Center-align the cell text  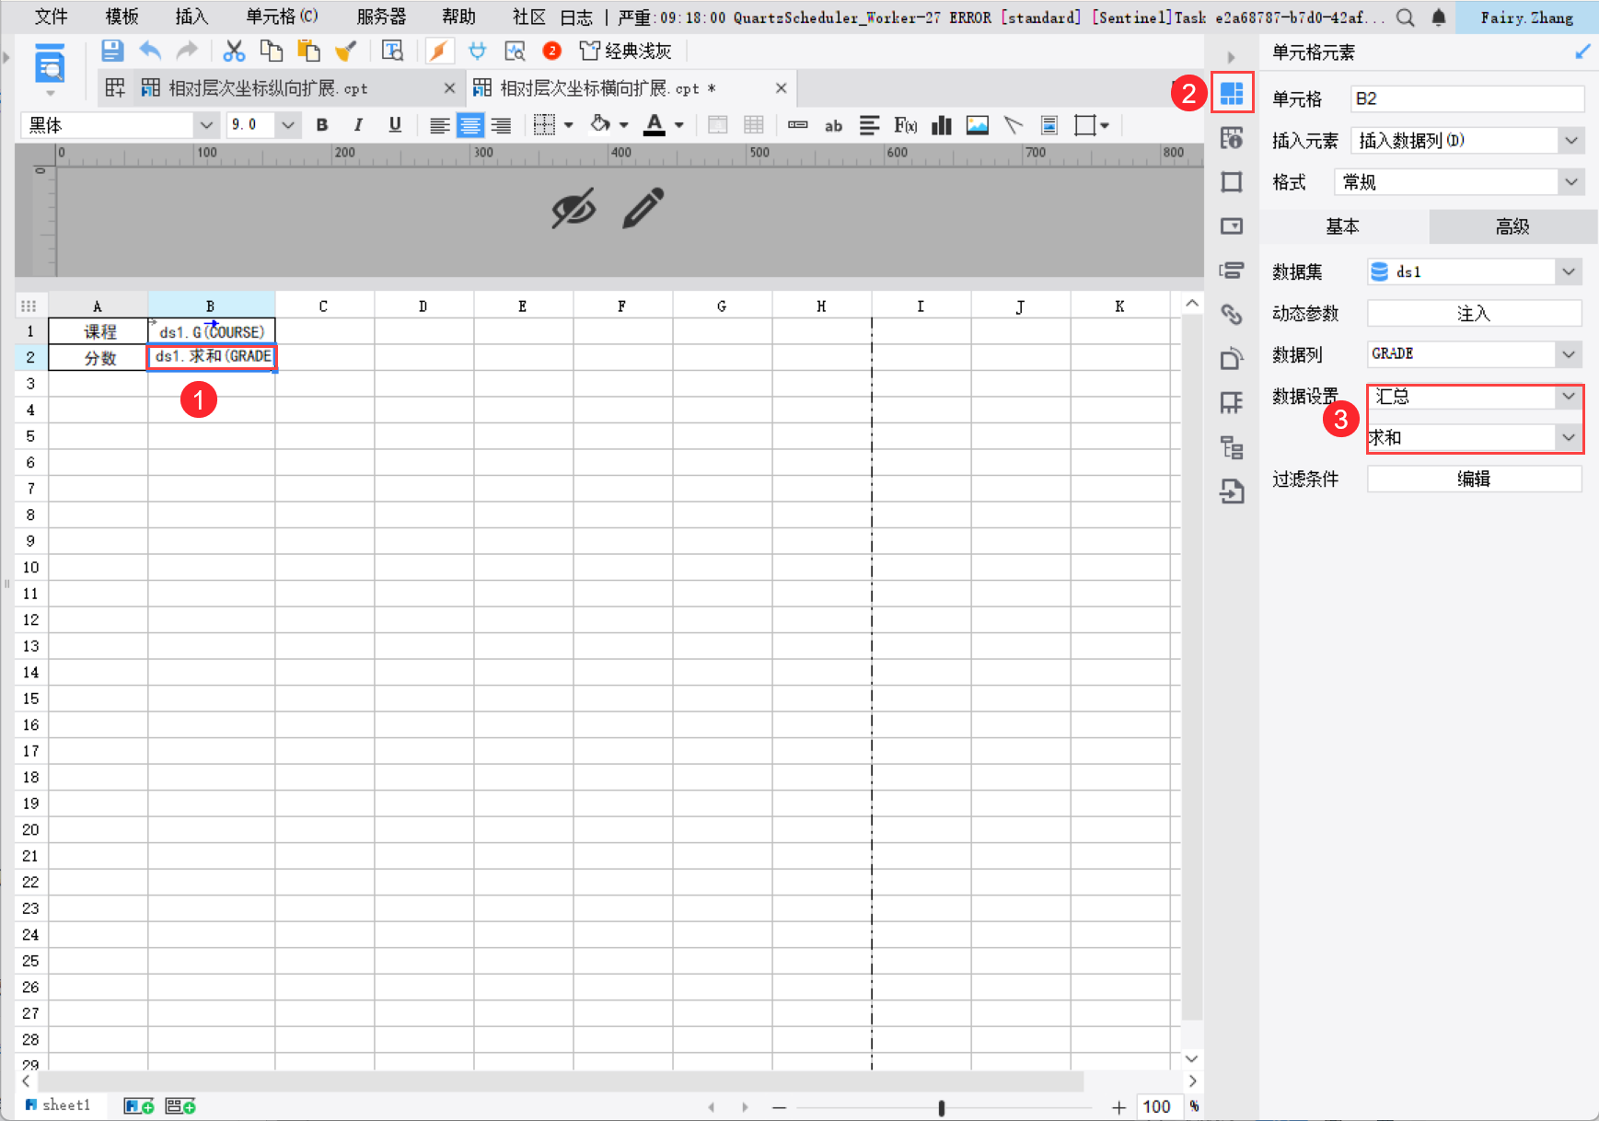pyautogui.click(x=470, y=125)
